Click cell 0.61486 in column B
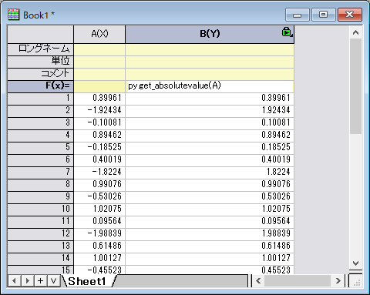 [210, 246]
